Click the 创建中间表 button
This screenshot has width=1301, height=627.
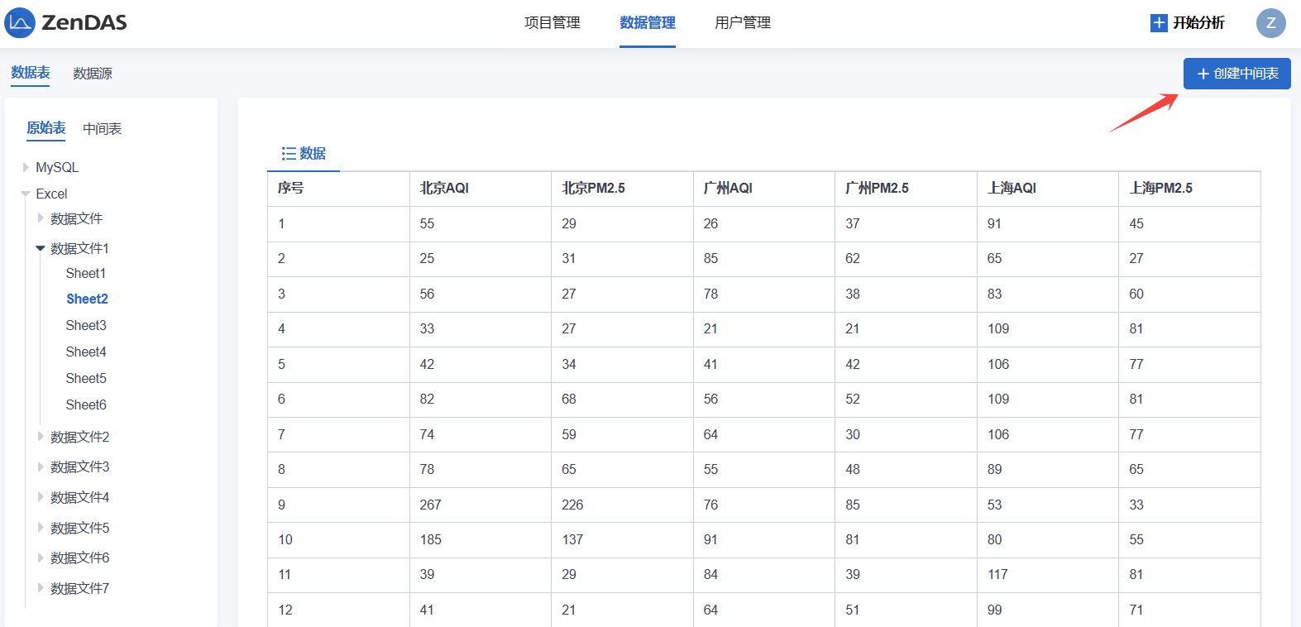tap(1236, 74)
